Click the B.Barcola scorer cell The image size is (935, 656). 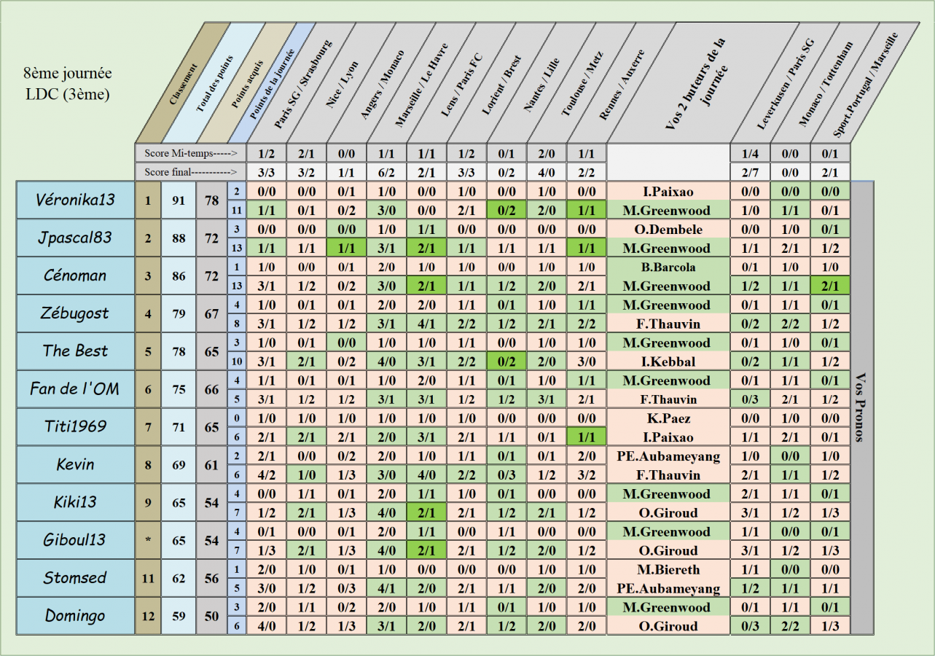point(667,268)
